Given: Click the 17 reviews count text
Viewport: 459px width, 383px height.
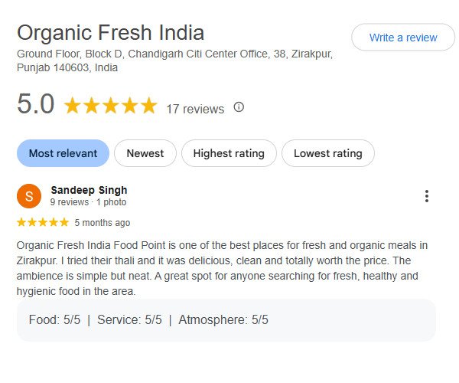Looking at the screenshot, I should tap(195, 109).
